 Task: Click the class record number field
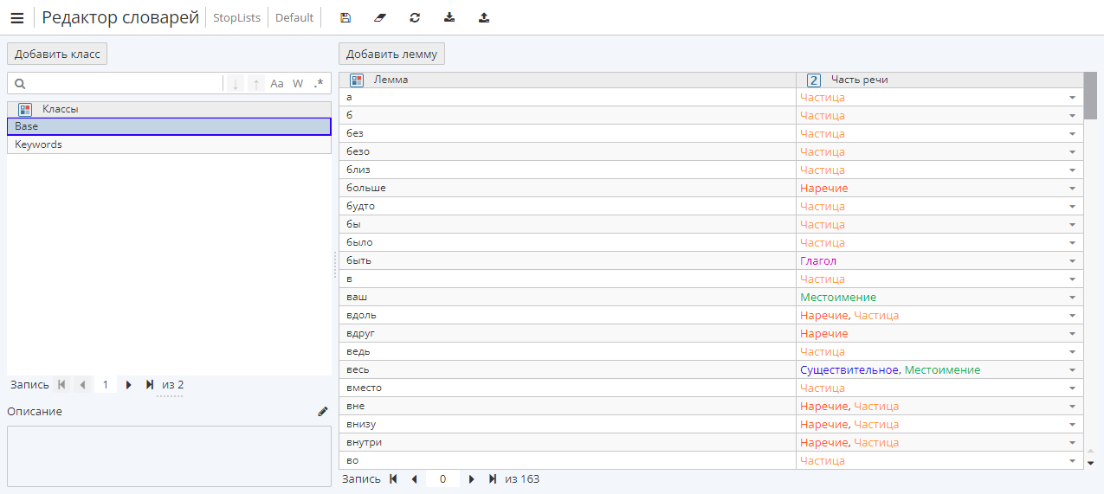[105, 385]
